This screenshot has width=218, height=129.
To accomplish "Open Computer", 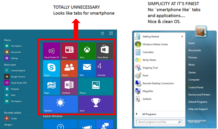I will click(x=194, y=80).
